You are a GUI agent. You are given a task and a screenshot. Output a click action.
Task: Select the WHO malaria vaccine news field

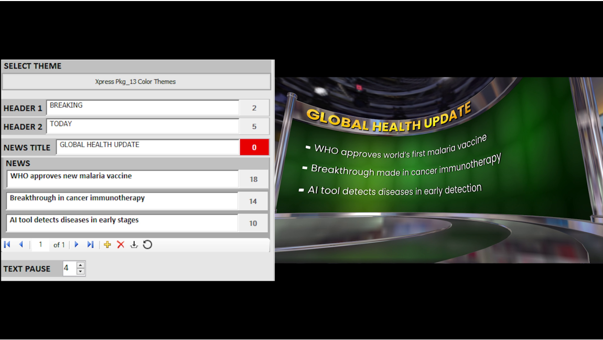pos(123,179)
